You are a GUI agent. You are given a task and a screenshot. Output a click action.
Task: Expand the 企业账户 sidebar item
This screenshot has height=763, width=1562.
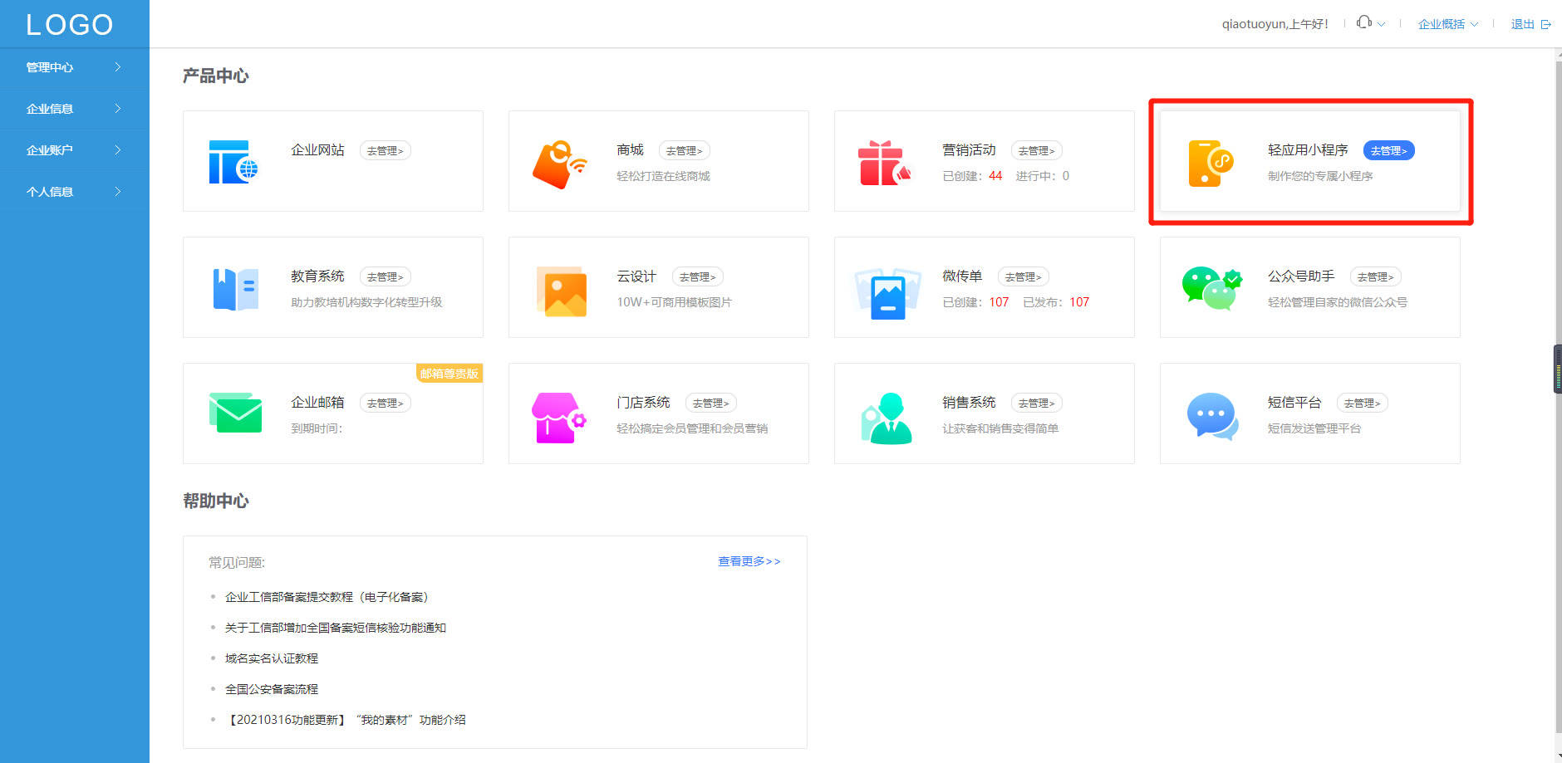coord(75,150)
